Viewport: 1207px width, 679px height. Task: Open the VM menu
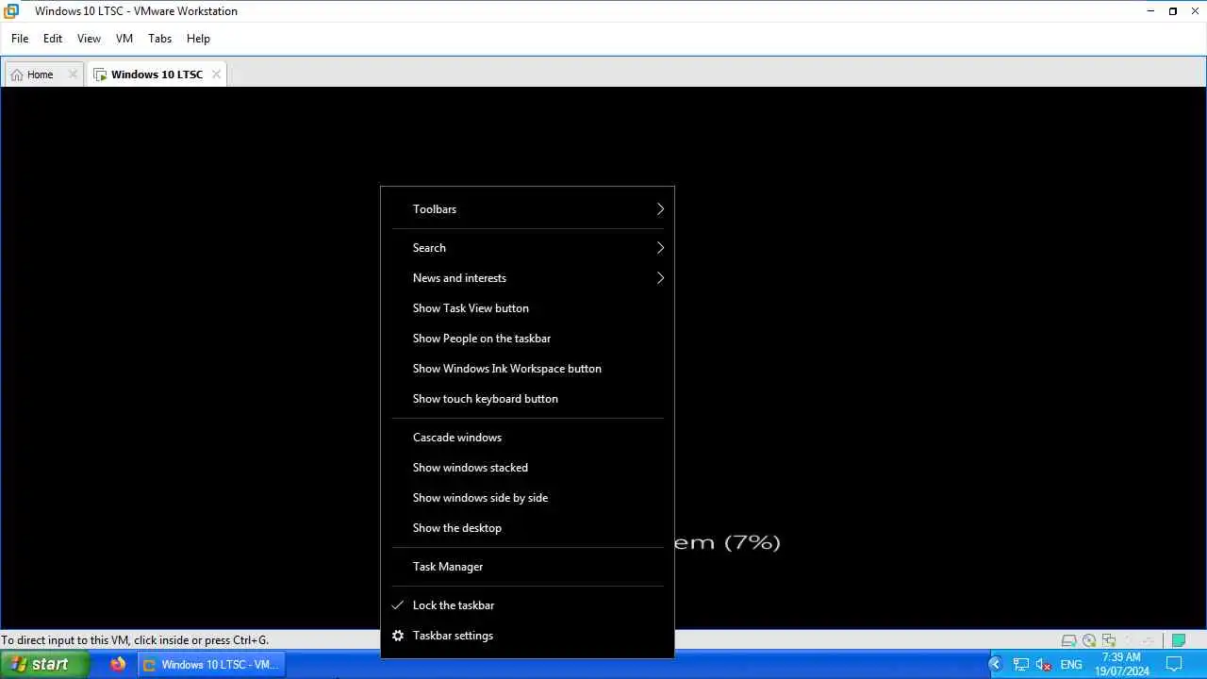tap(124, 39)
